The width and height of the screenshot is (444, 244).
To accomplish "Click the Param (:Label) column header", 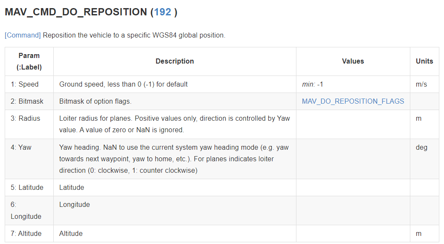I will click(x=29, y=61).
